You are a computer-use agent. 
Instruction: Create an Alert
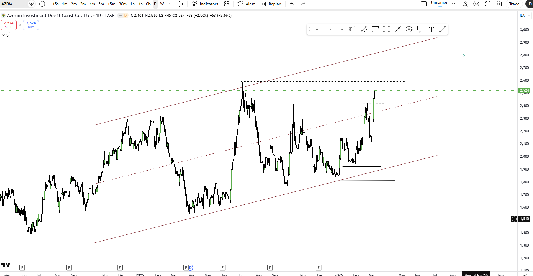(246, 4)
